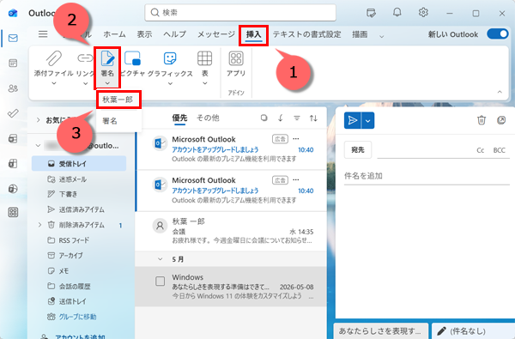Open the 描画 tab
Viewport: 515px width, 339px height.
(x=360, y=34)
